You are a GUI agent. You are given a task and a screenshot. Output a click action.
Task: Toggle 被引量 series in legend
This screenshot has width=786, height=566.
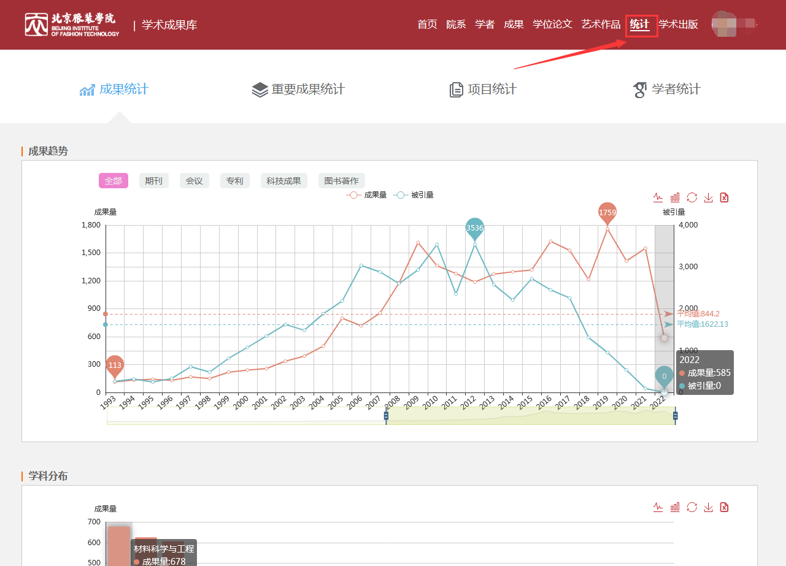(414, 195)
